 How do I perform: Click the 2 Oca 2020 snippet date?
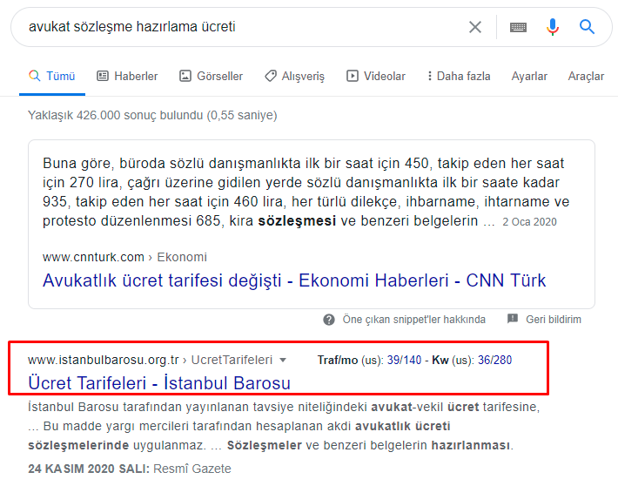tap(529, 222)
